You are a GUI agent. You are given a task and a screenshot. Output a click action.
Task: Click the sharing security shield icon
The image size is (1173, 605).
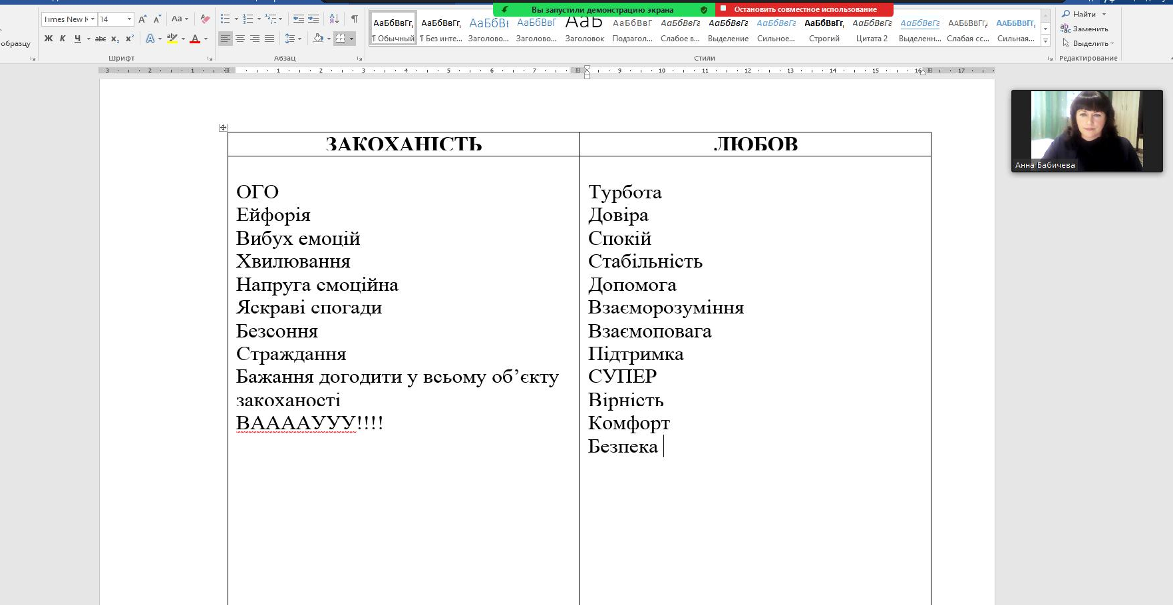click(704, 10)
